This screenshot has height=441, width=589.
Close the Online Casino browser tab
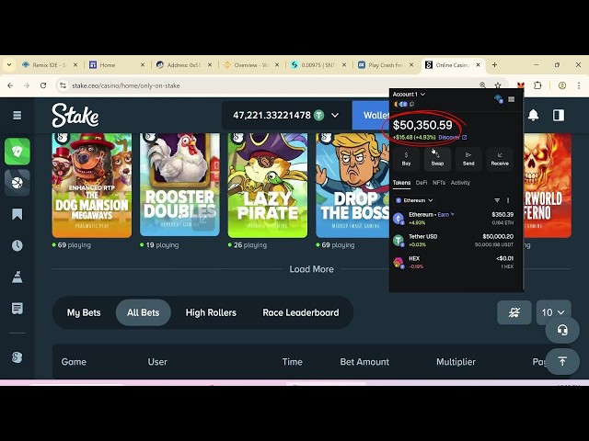[x=479, y=65]
